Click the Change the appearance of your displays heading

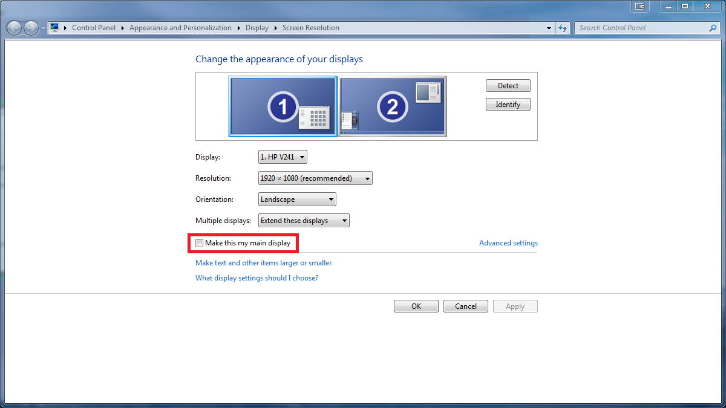(x=279, y=59)
